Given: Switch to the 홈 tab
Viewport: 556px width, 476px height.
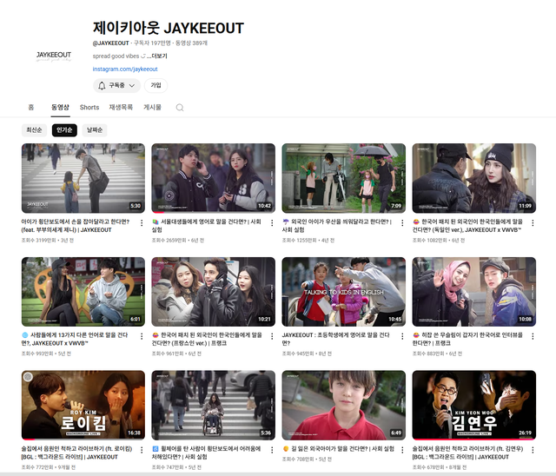Looking at the screenshot, I should click(x=31, y=107).
